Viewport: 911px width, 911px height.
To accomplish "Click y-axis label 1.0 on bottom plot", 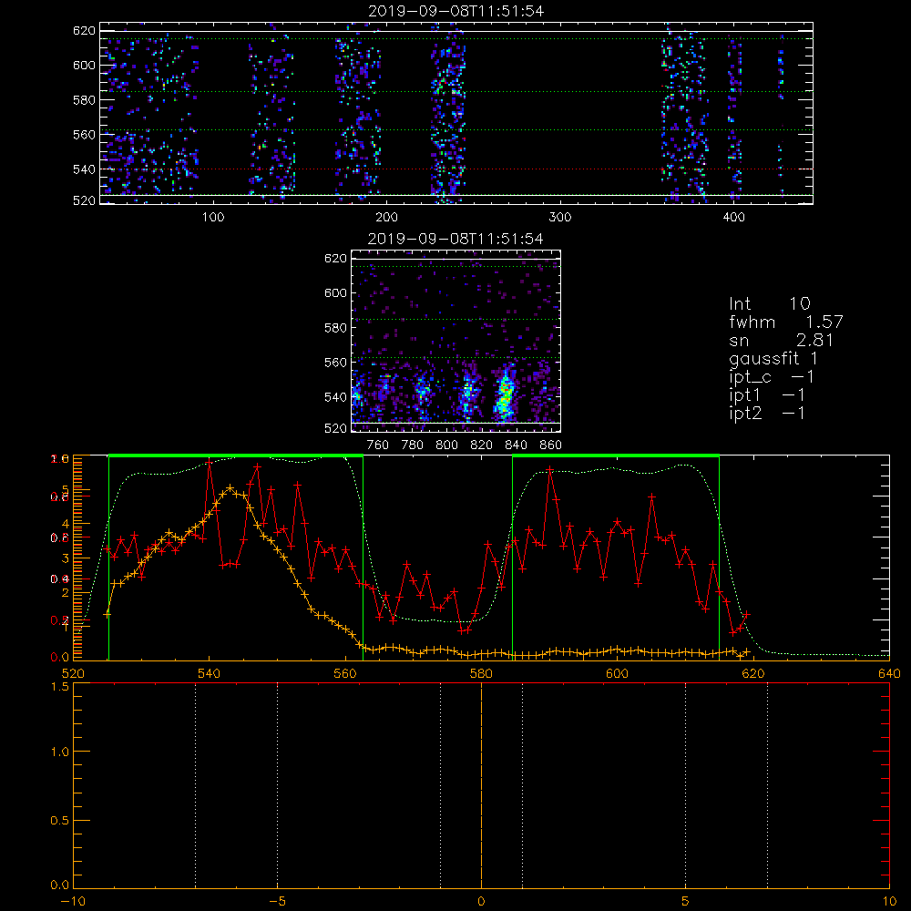I will click(60, 752).
